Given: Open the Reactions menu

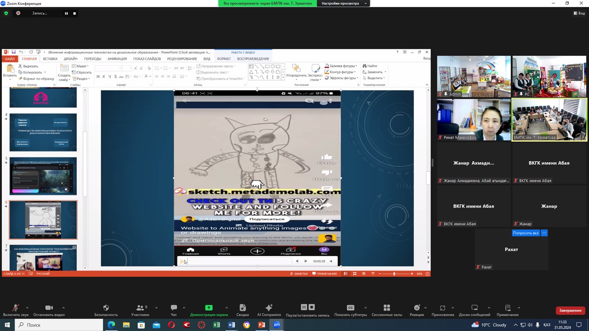Looking at the screenshot, I should (x=416, y=308).
